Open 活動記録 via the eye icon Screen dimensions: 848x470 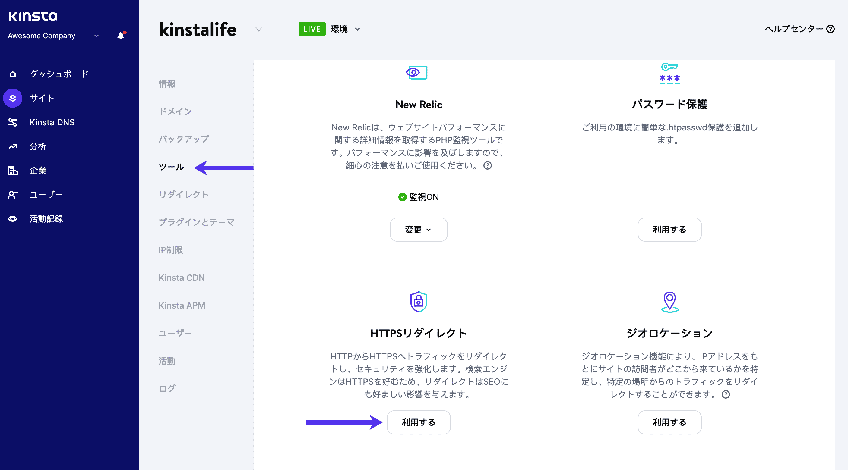(x=12, y=219)
